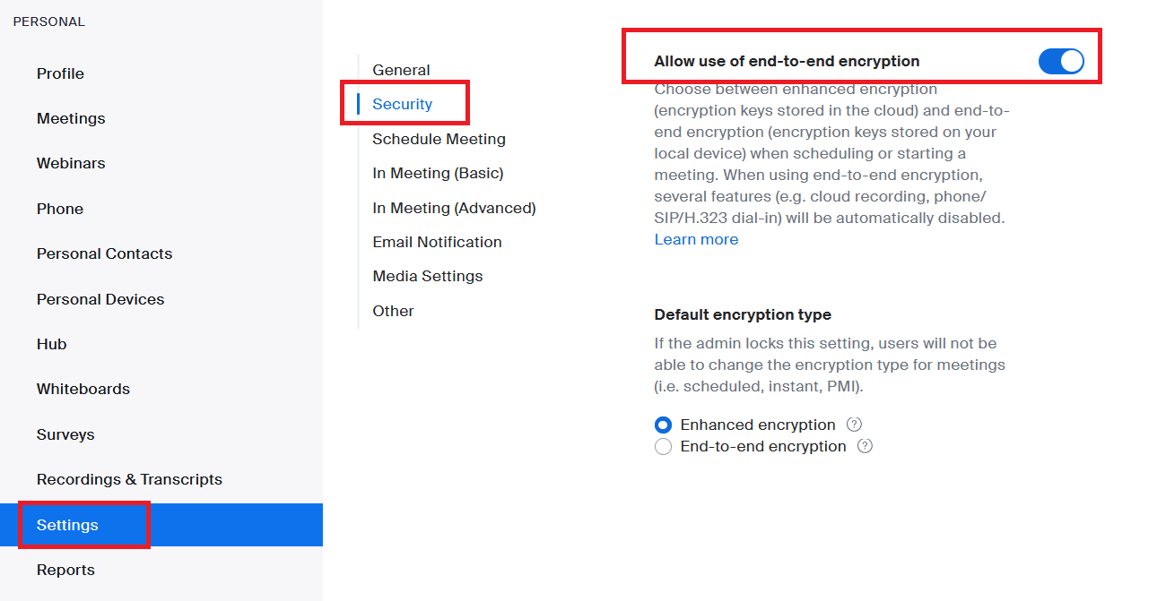
Task: Visit the Whiteboards page
Action: (x=81, y=389)
